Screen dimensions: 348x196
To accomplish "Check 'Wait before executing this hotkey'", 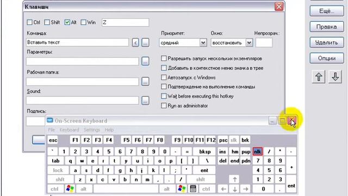I will pos(164,96).
